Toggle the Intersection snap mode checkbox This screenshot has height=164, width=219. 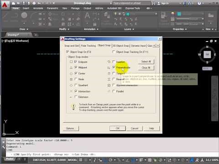click(x=76, y=91)
